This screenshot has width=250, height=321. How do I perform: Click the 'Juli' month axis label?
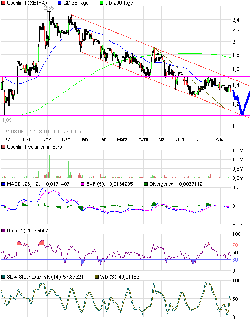tap(200, 140)
